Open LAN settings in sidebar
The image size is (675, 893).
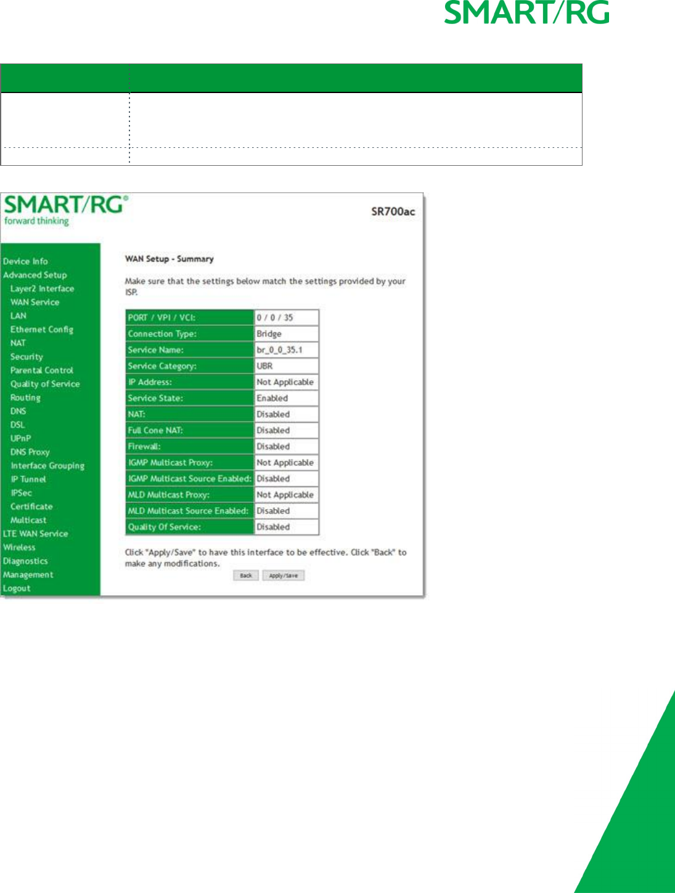18,316
